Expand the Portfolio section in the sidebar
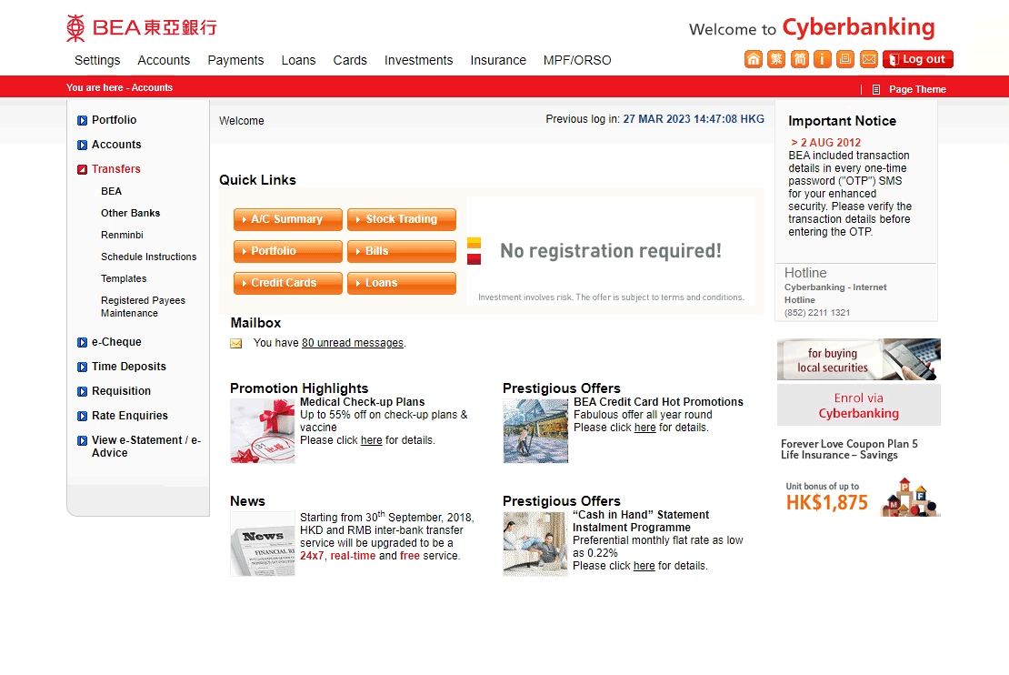1009x675 pixels. 83,120
